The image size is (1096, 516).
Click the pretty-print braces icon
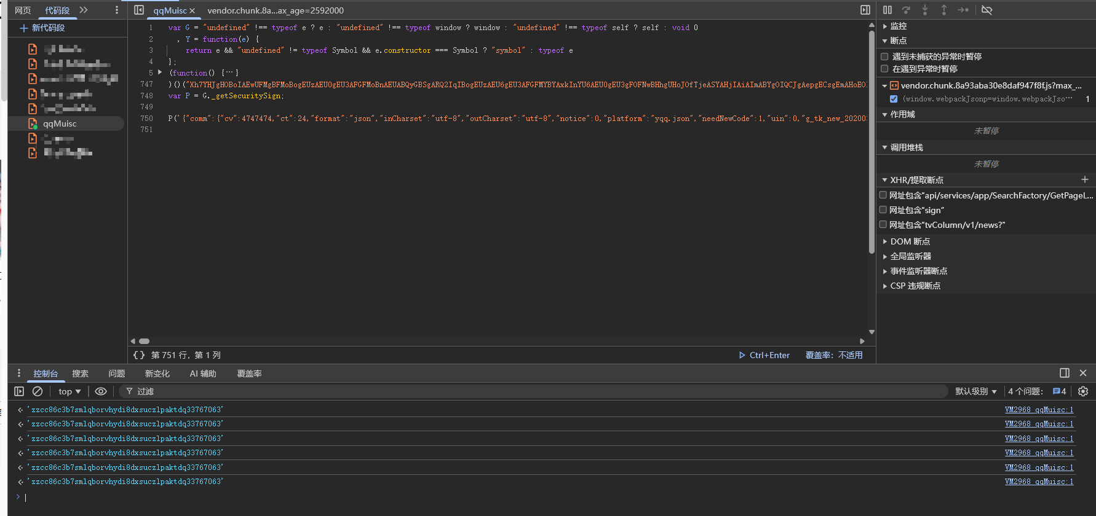click(x=139, y=355)
